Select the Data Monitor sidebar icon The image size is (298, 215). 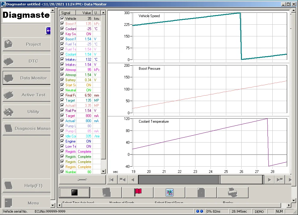tap(26, 78)
